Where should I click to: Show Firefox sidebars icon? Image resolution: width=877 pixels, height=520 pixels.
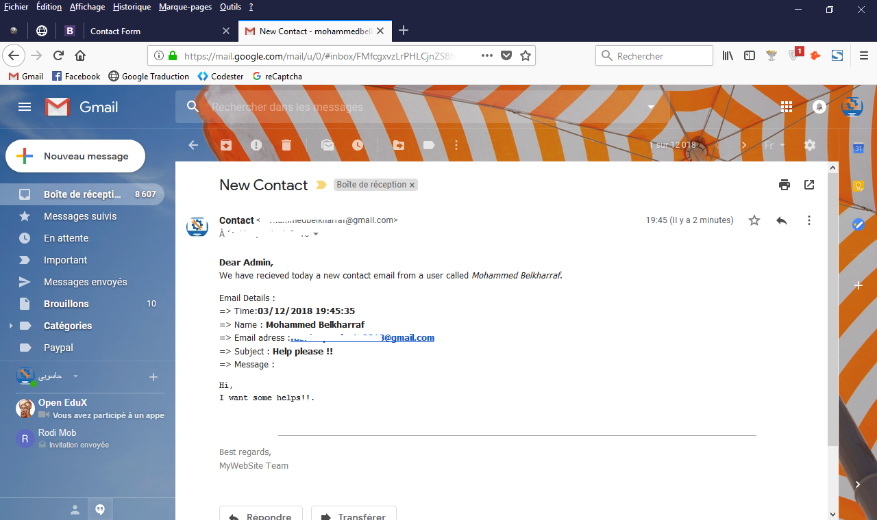(750, 56)
